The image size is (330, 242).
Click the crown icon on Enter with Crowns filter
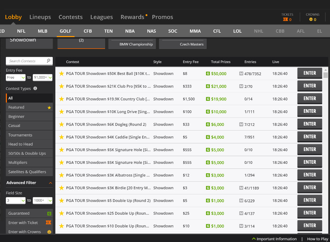(49, 232)
